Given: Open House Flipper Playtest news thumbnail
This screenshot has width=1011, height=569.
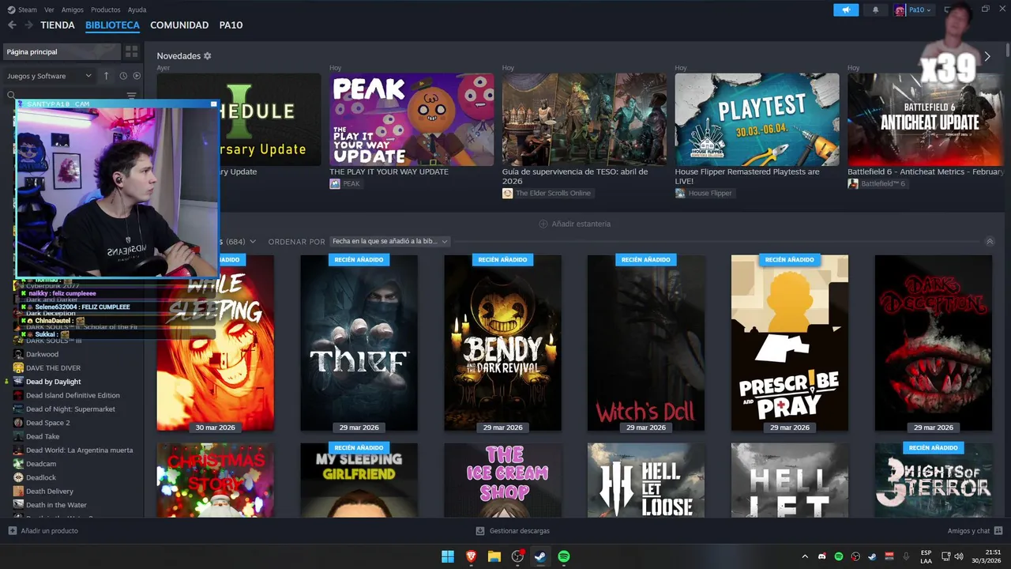Looking at the screenshot, I should 757,119.
